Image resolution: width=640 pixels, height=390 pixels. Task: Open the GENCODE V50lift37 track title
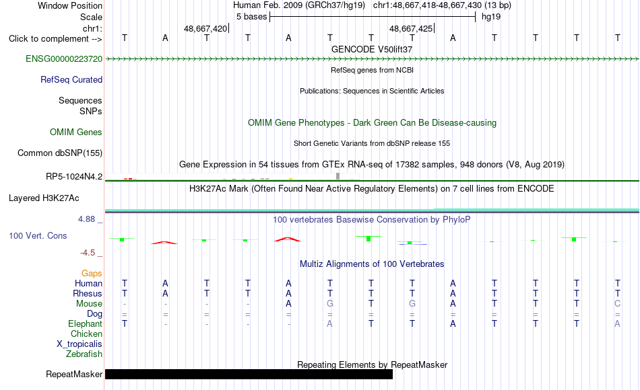pos(372,49)
